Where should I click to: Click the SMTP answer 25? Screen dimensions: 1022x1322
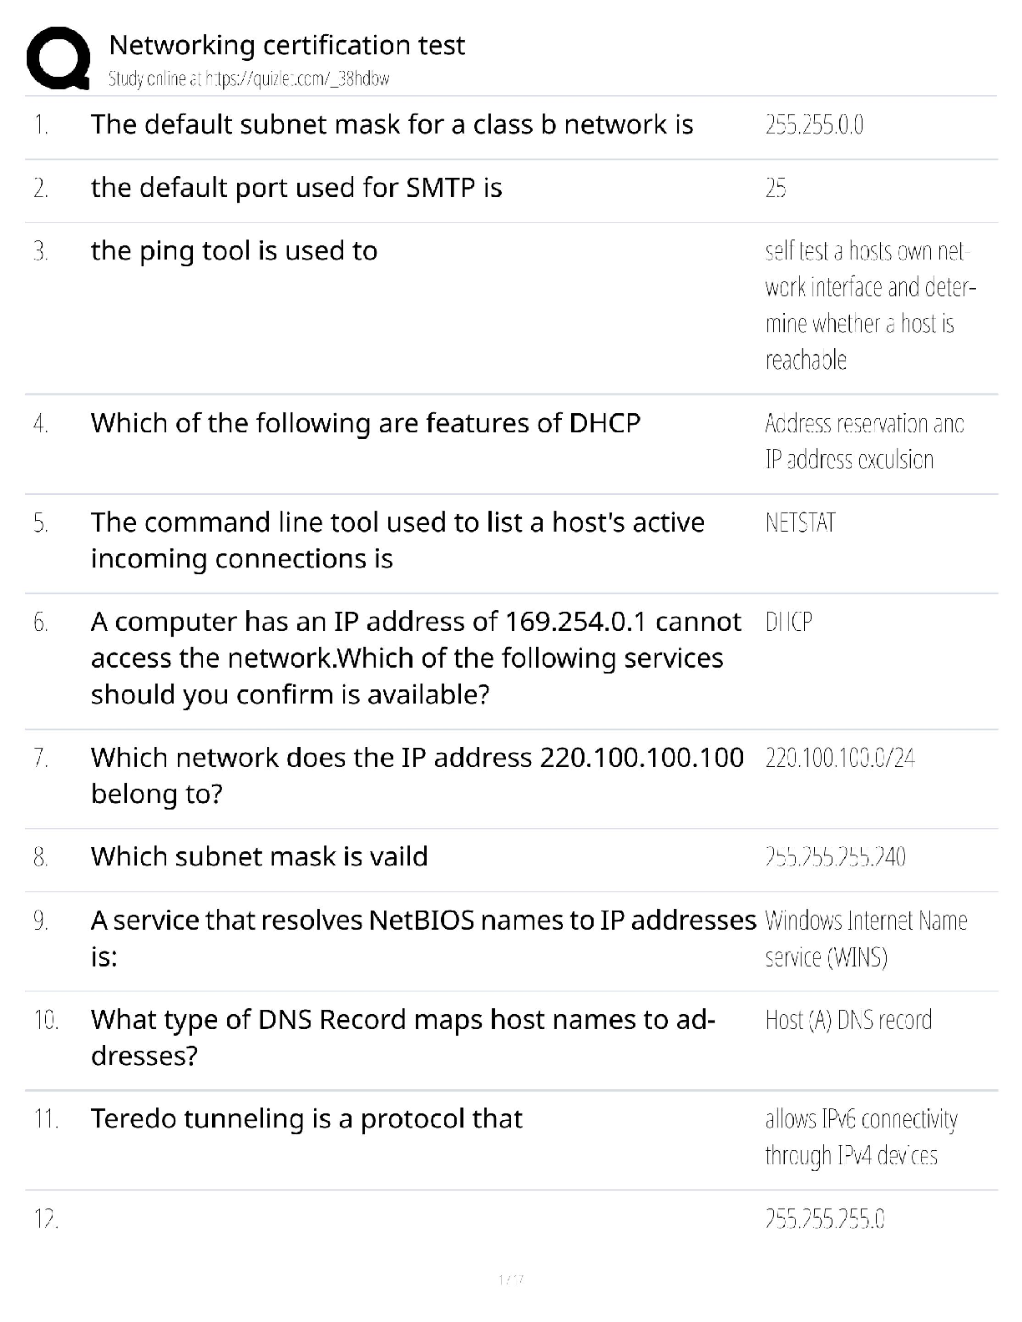coord(776,189)
